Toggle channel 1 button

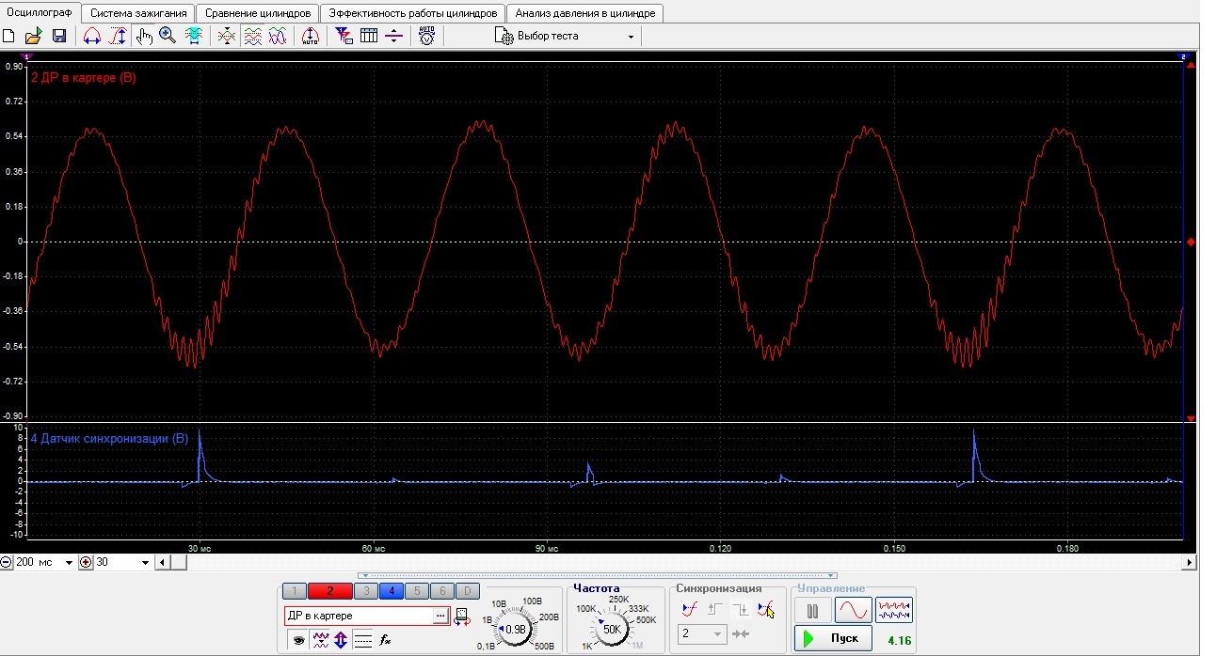coord(295,591)
